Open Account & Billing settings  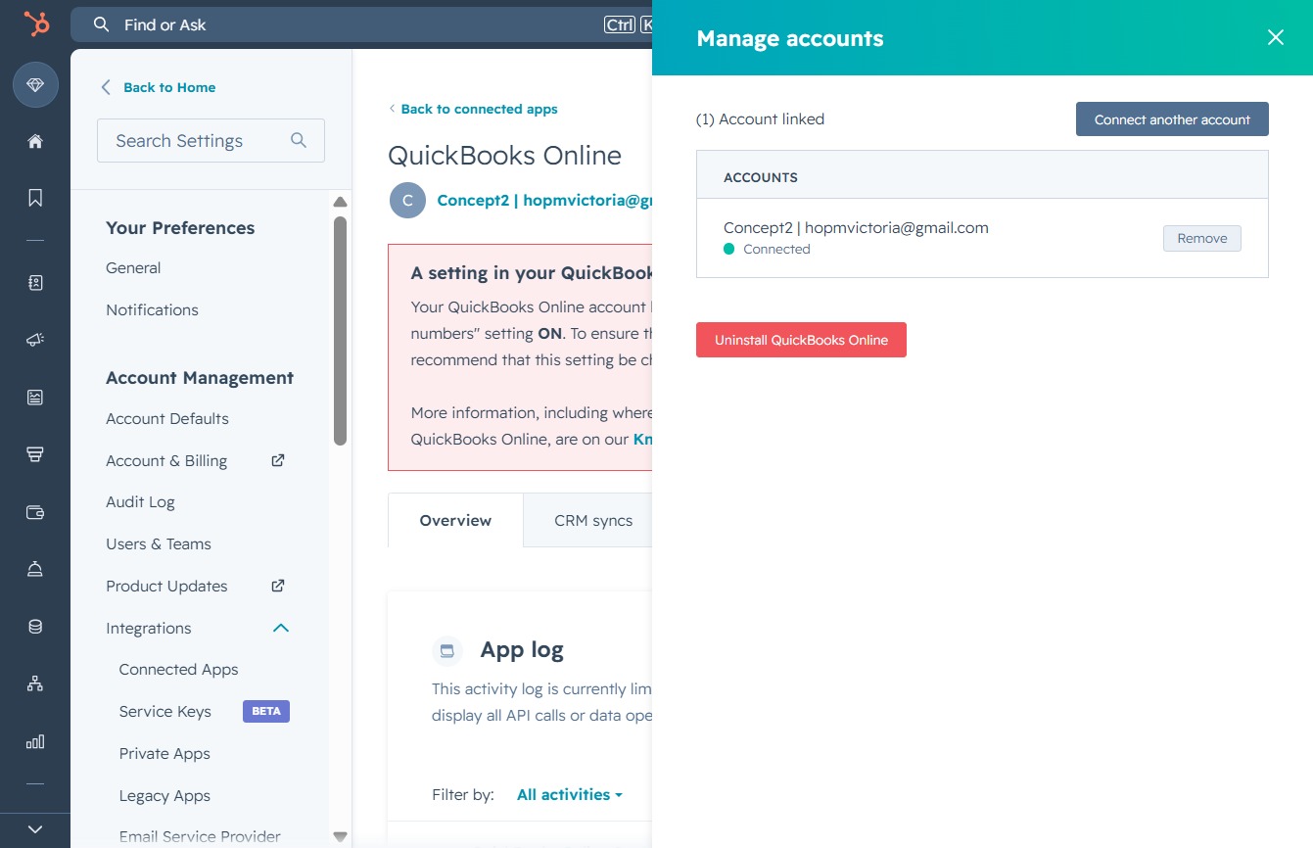(x=166, y=460)
